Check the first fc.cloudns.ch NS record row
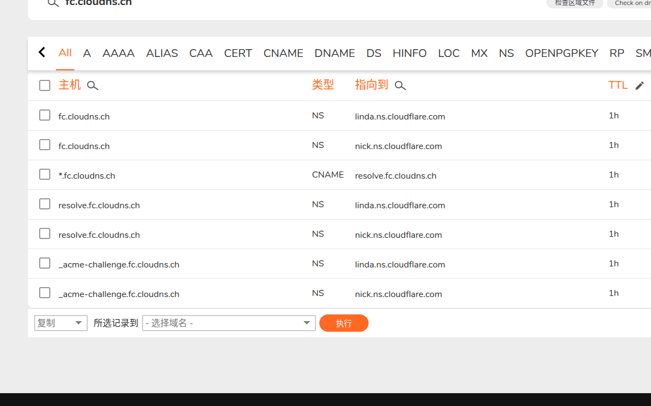The height and width of the screenshot is (406, 651). click(x=45, y=114)
